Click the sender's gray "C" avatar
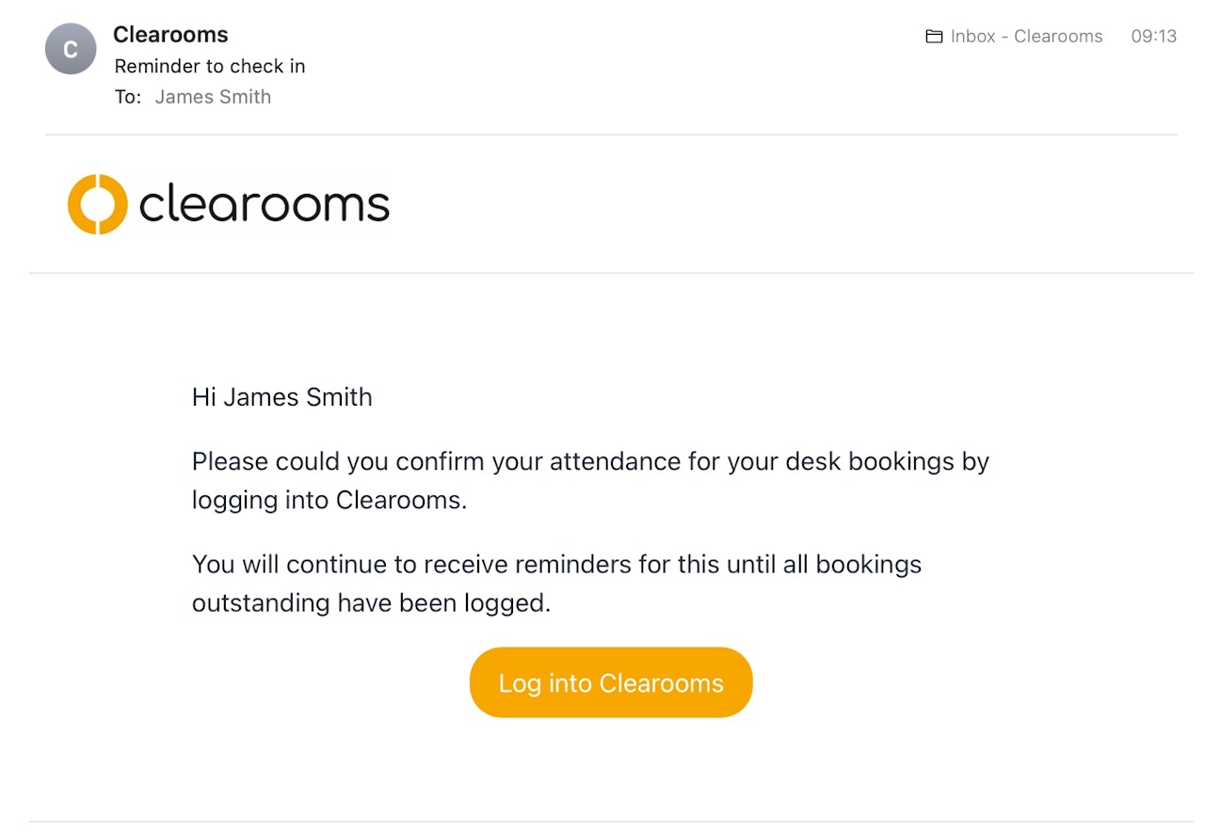The image size is (1205, 832). (71, 49)
